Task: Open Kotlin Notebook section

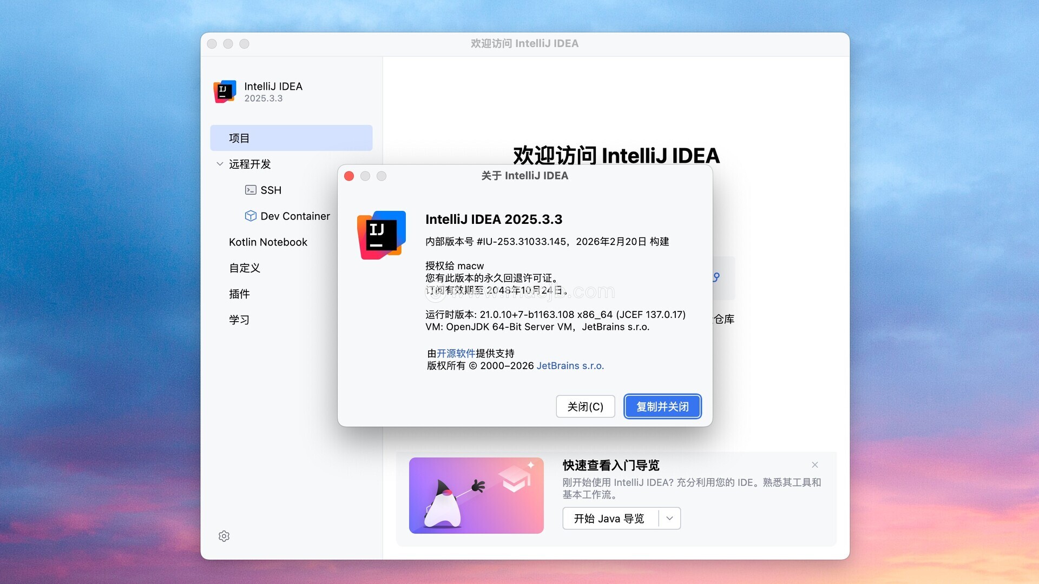Action: pyautogui.click(x=268, y=242)
